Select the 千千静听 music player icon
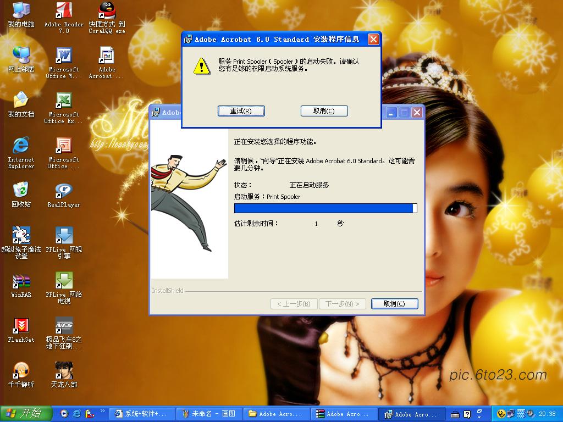The width and height of the screenshot is (563, 422). (x=21, y=375)
